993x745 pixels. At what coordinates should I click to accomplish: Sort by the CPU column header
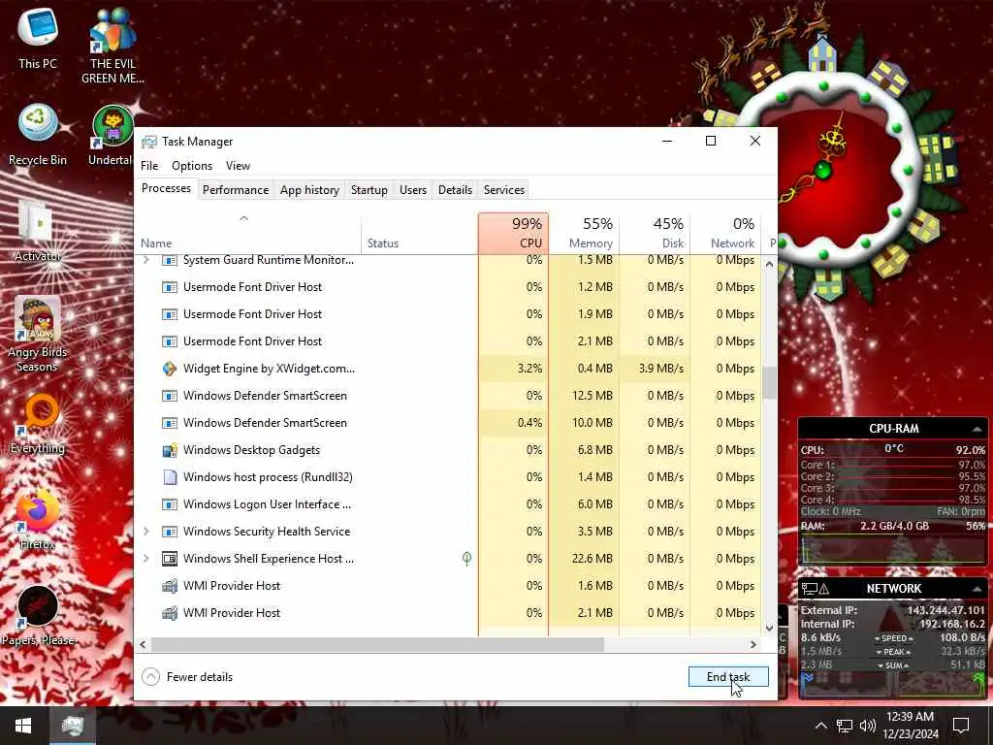point(514,233)
